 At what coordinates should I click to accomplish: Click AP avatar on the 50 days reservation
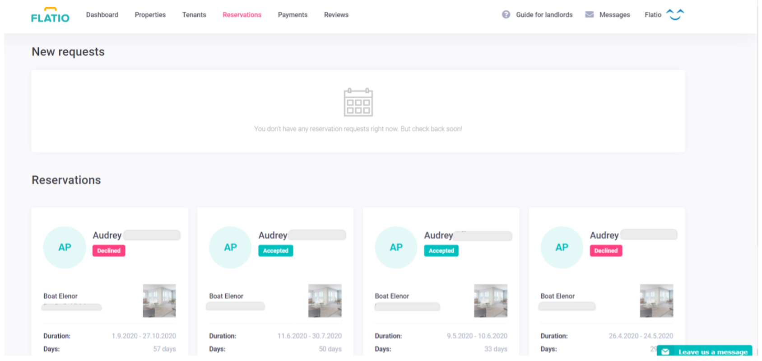click(x=230, y=247)
